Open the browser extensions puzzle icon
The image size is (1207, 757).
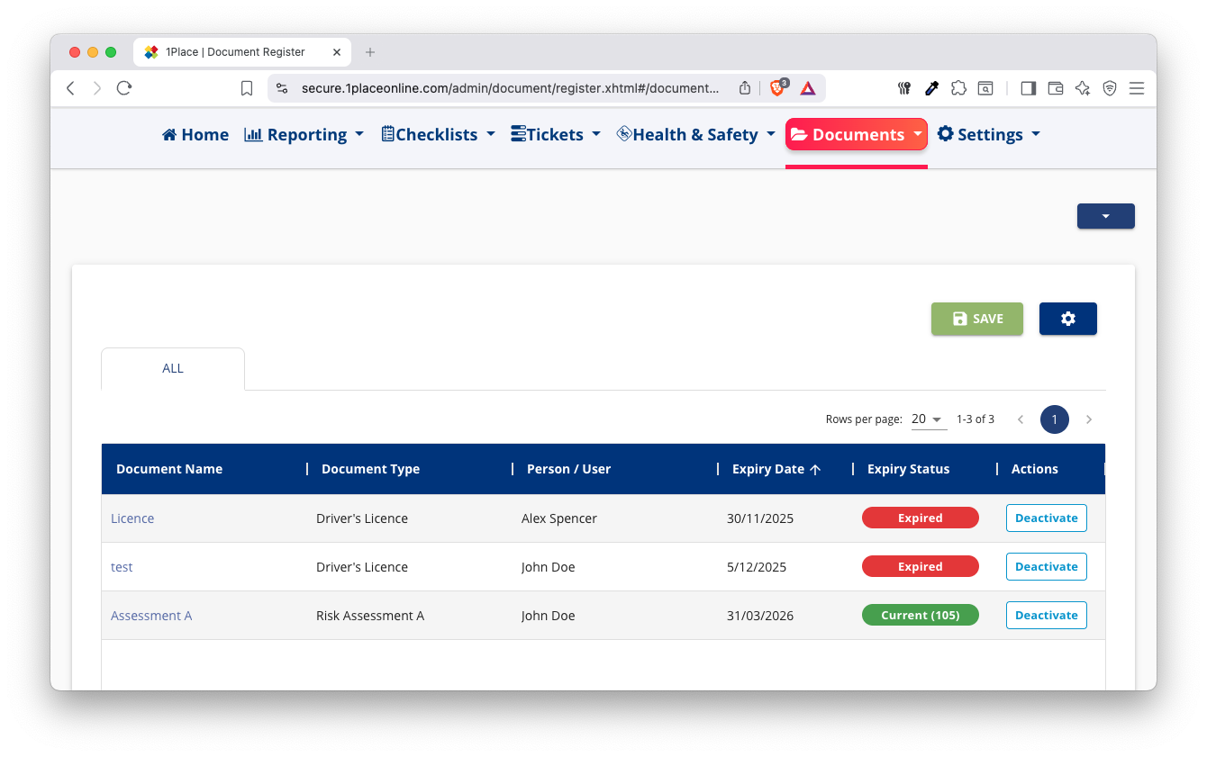click(958, 88)
